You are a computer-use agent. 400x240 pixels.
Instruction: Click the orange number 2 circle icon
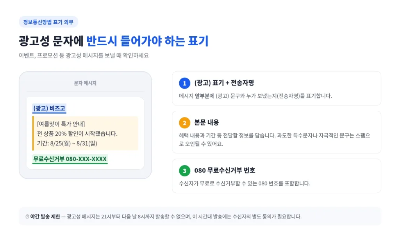[184, 123]
